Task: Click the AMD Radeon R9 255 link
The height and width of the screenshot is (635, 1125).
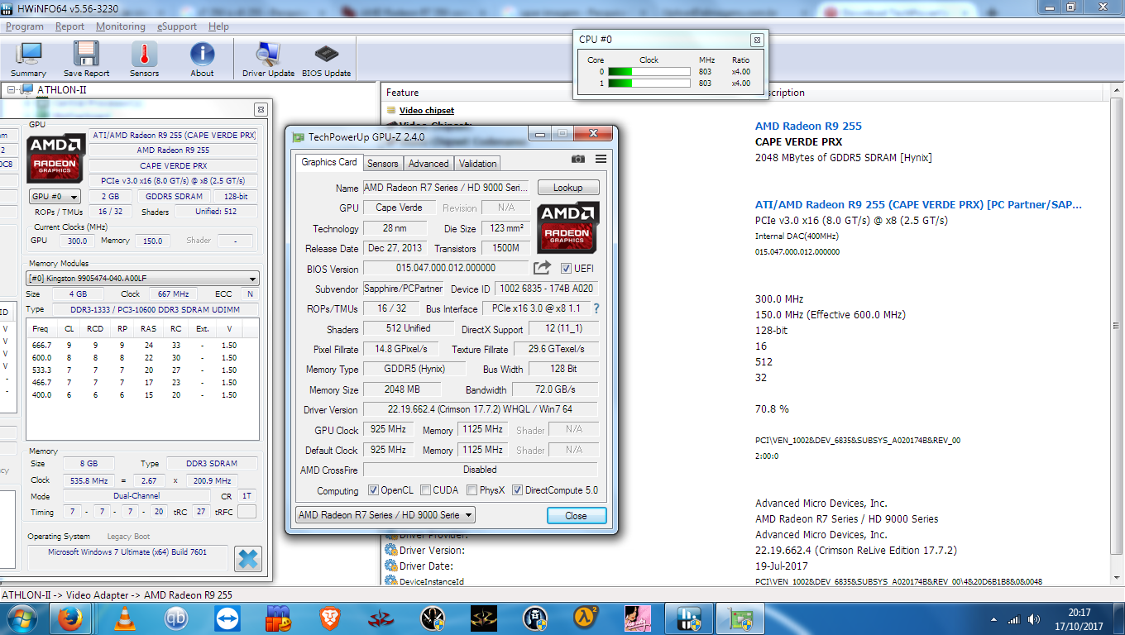Action: tap(808, 127)
